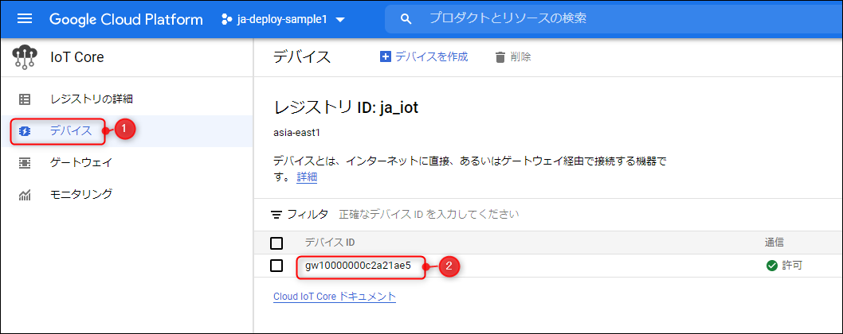Open the ja-deploy-sample1 project selector dropdown
843x334 pixels.
(284, 19)
